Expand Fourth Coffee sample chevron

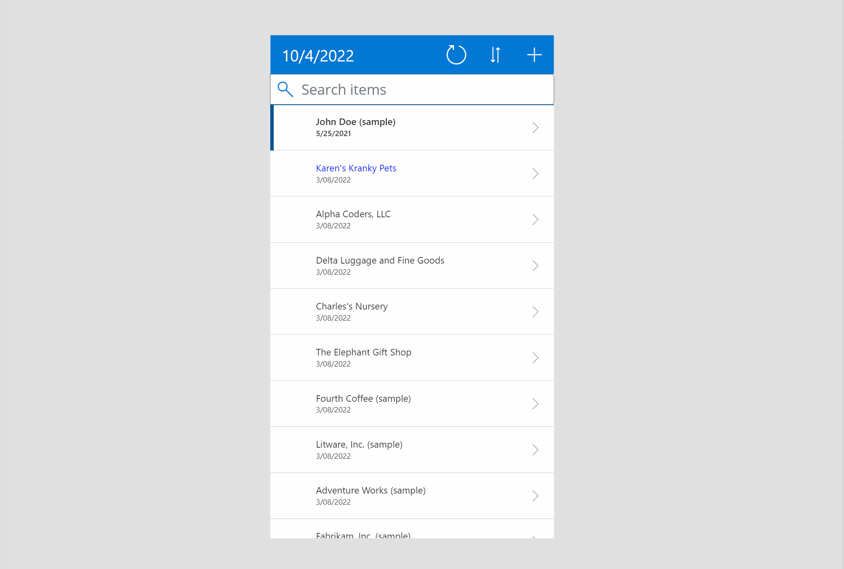pos(535,403)
